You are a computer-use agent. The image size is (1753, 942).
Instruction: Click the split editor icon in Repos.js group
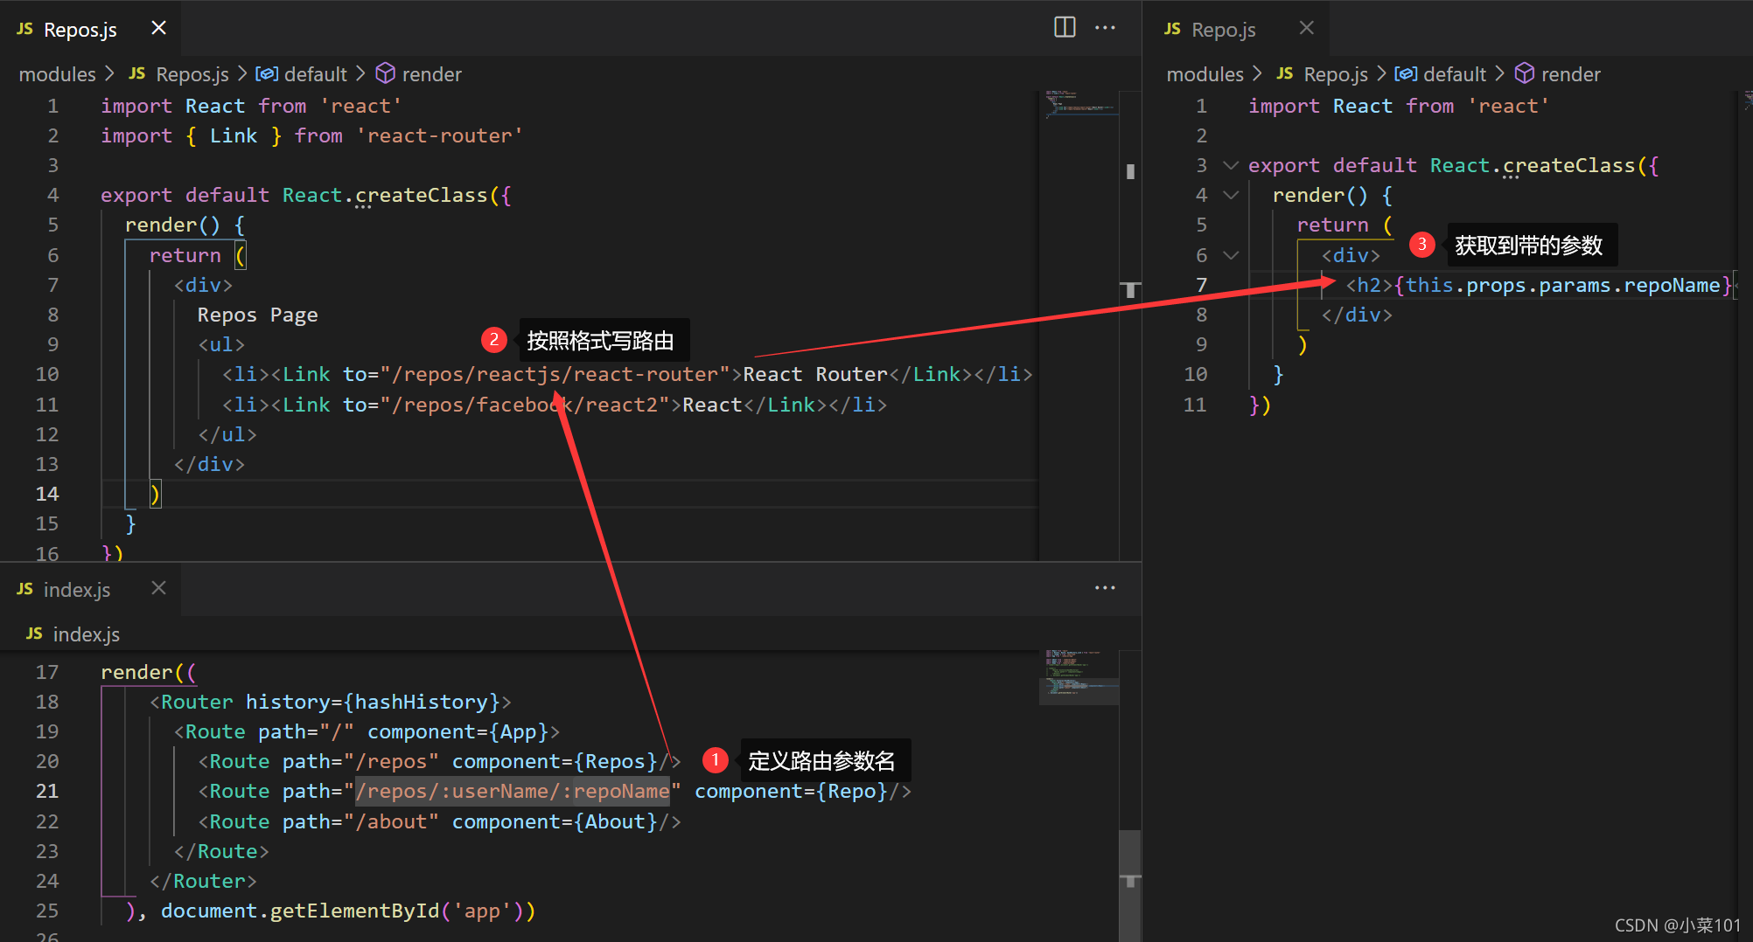1065,27
